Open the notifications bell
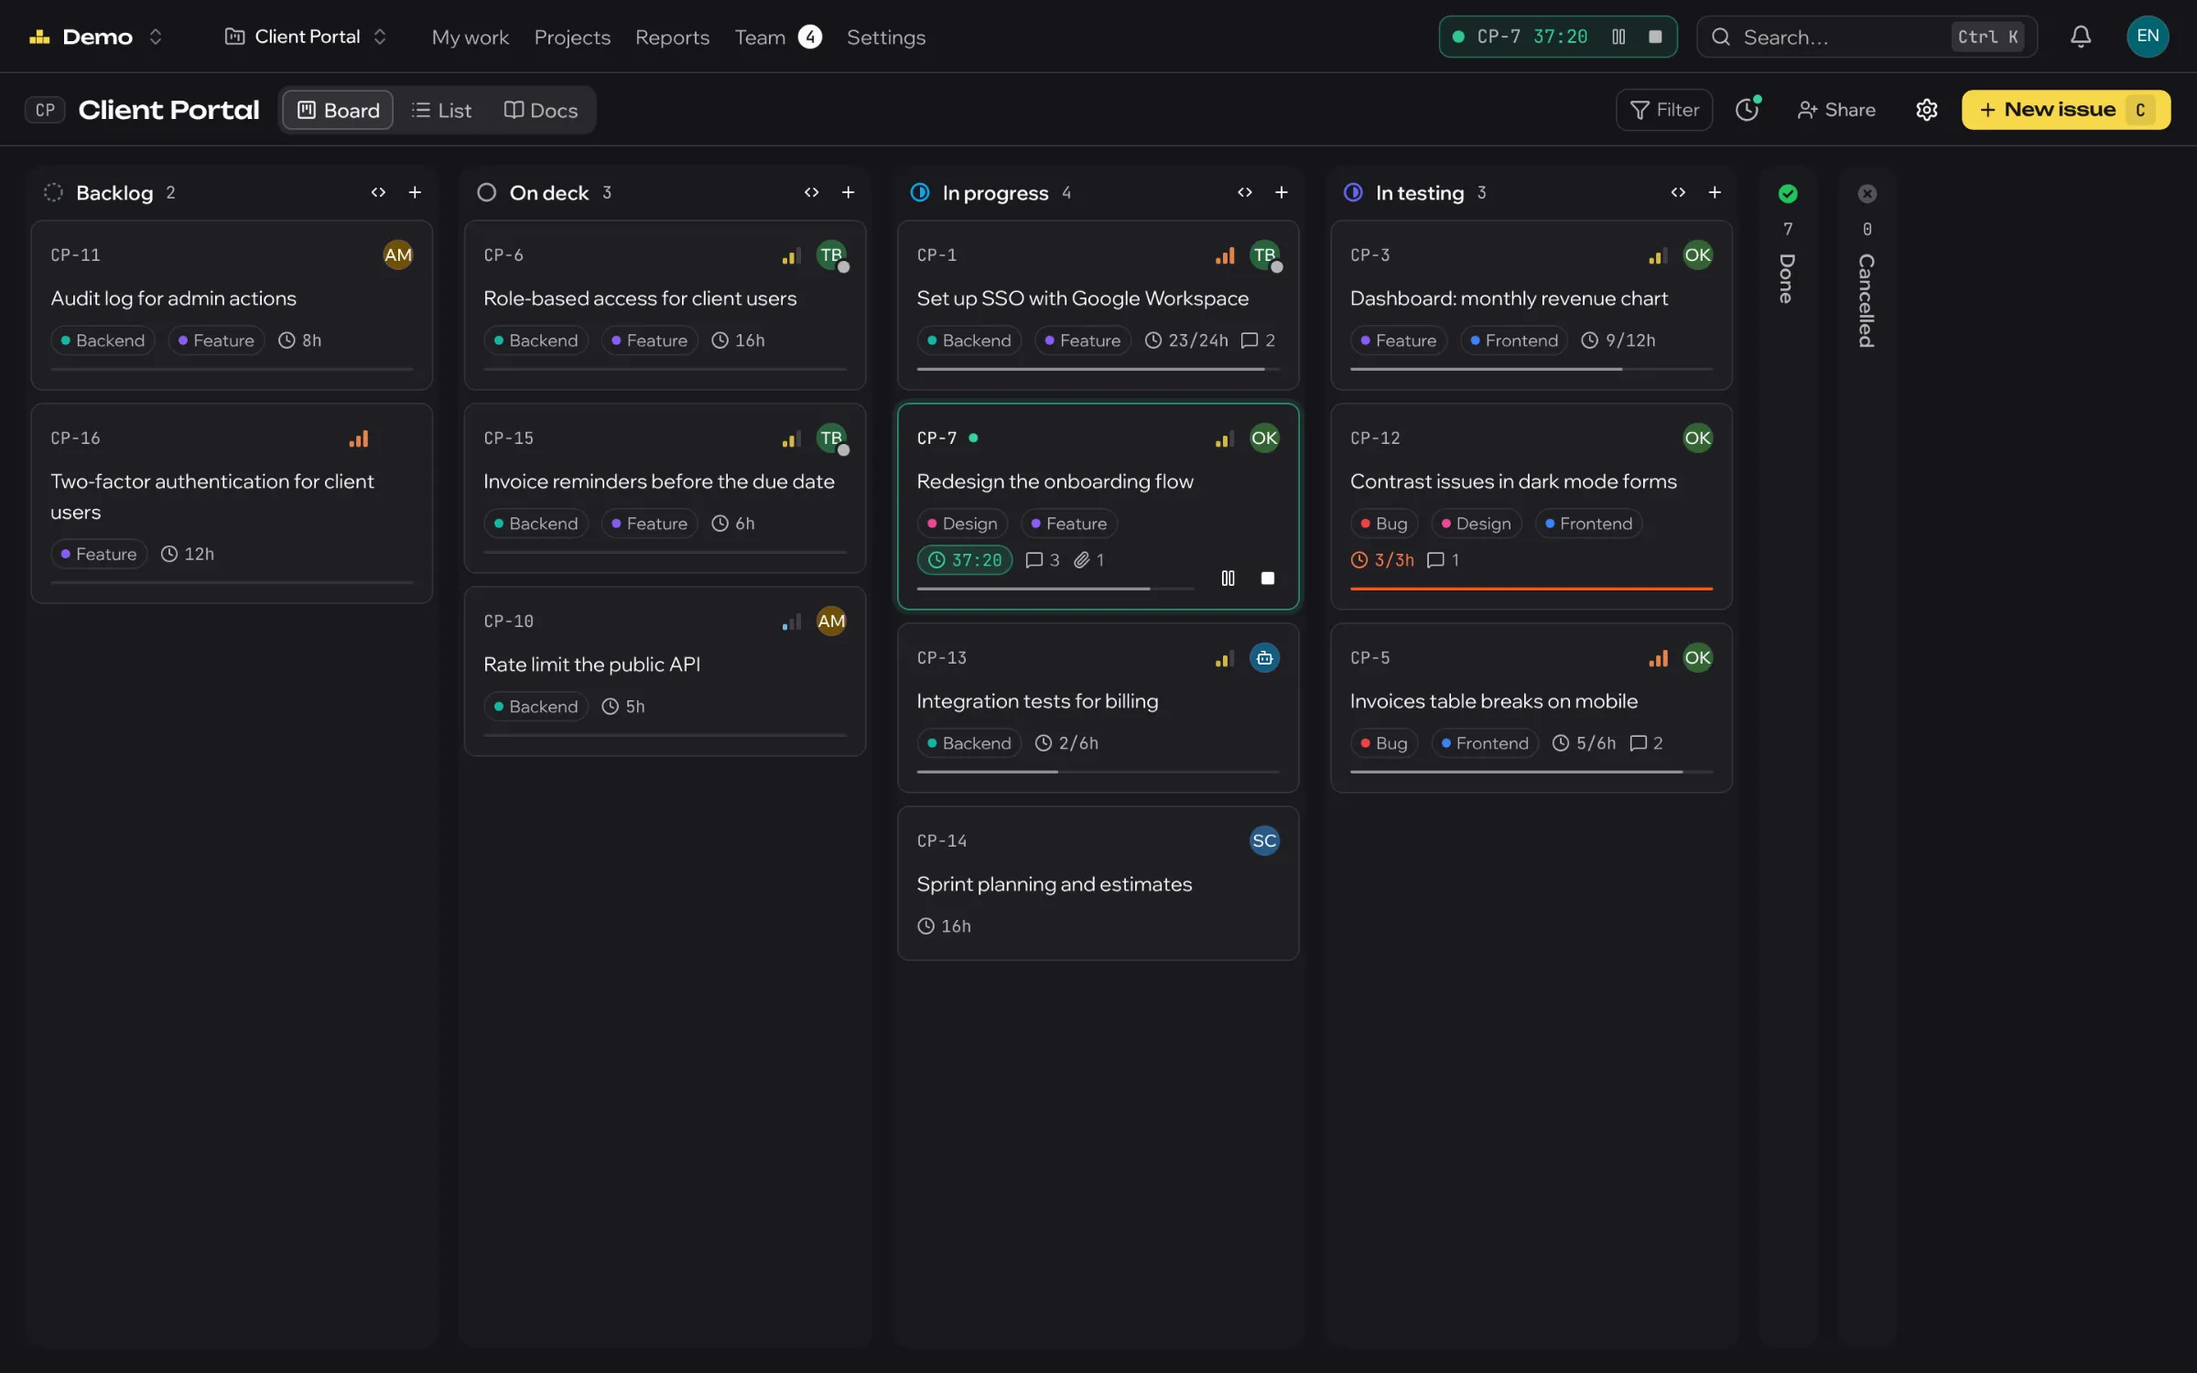 pyautogui.click(x=2080, y=37)
